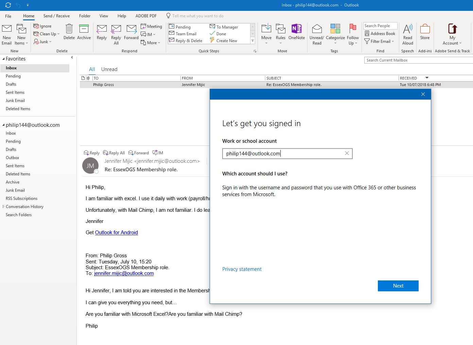Select the Outbox folder

click(x=13, y=158)
